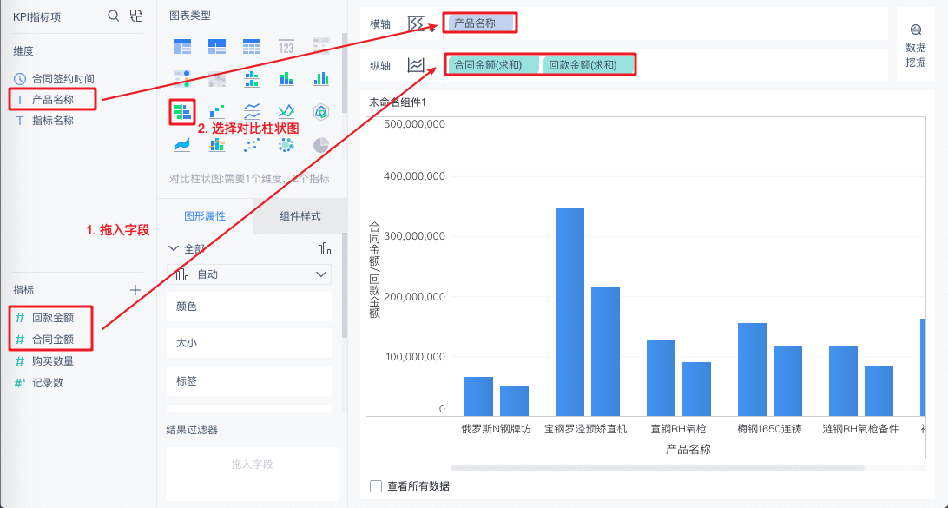Select the 合同签约时间 dimension field
This screenshot has height=508, width=948.
point(63,79)
